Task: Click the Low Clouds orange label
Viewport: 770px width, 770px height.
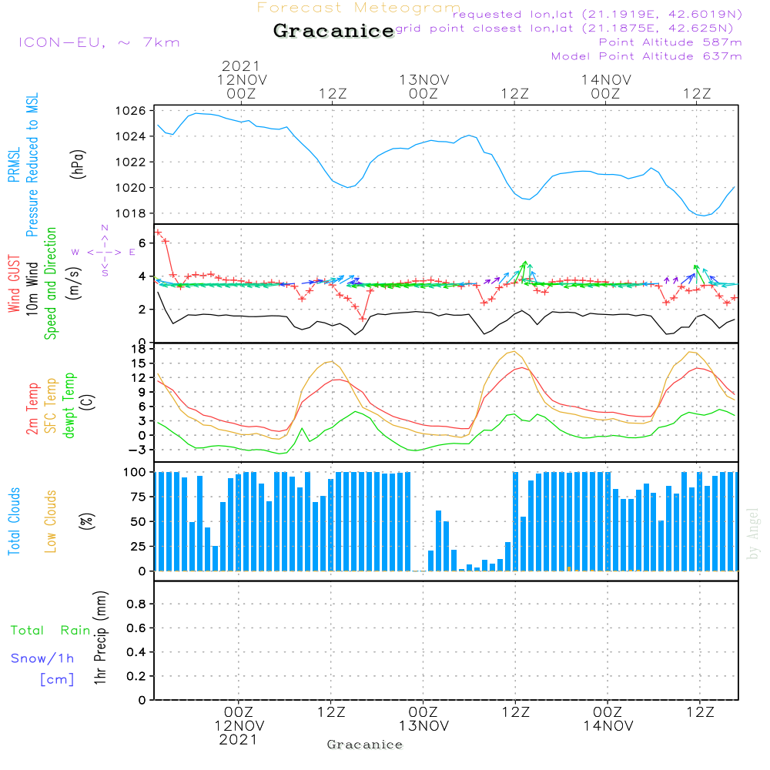Action: click(50, 521)
